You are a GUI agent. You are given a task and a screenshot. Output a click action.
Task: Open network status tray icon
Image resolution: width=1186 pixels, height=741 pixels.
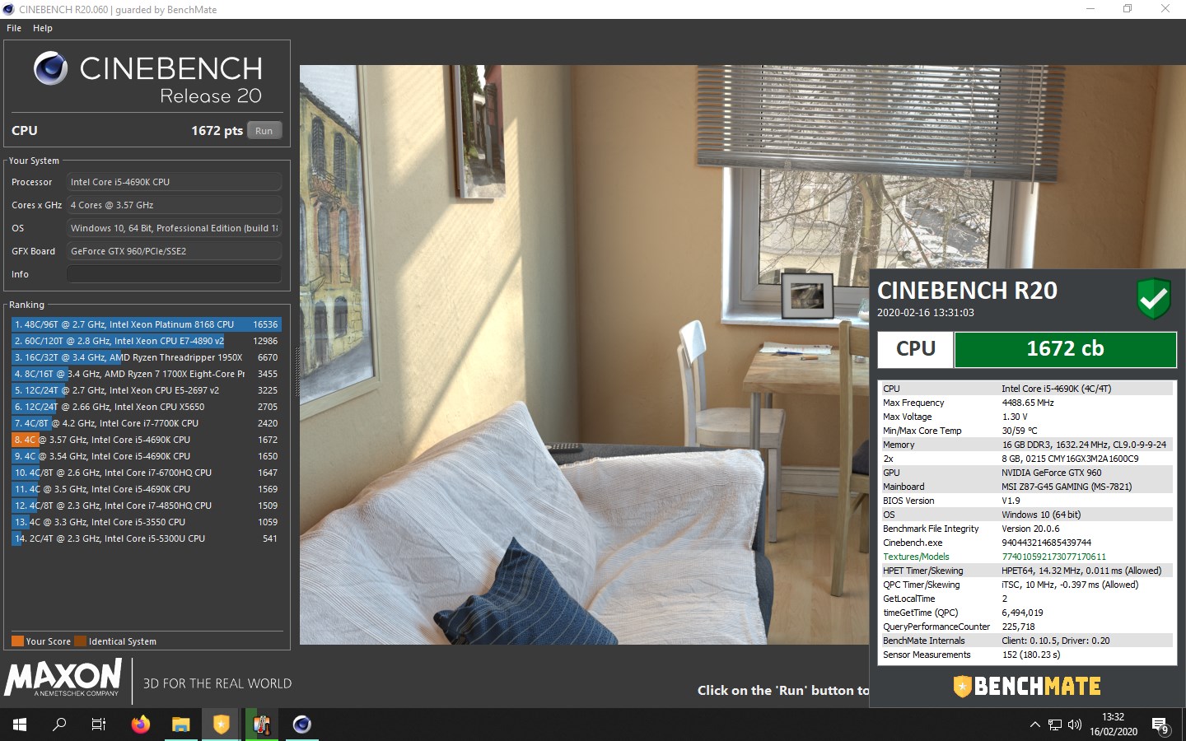[x=1055, y=725]
